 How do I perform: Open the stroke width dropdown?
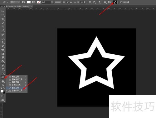(x=52, y=2)
